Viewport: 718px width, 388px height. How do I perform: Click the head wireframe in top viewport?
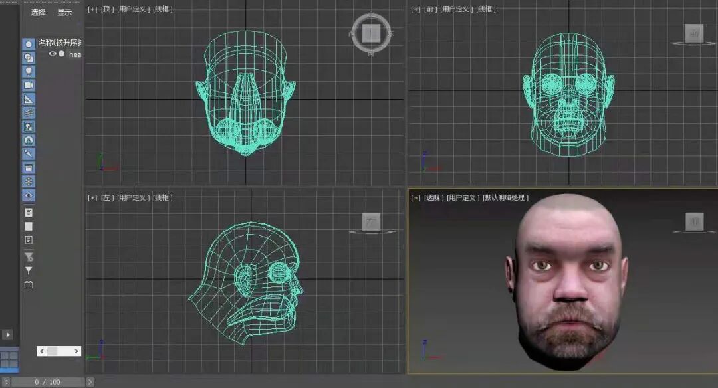click(x=246, y=93)
